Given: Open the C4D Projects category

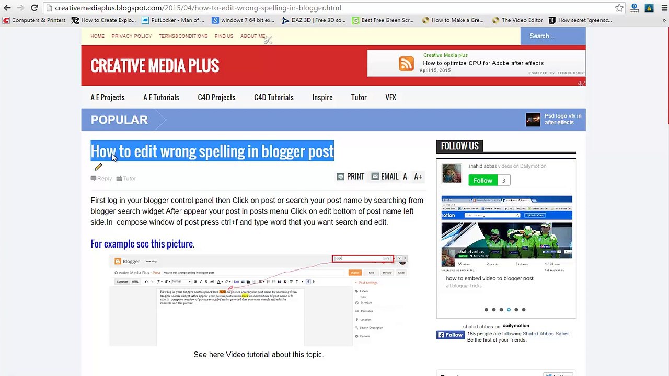Looking at the screenshot, I should coord(216,97).
